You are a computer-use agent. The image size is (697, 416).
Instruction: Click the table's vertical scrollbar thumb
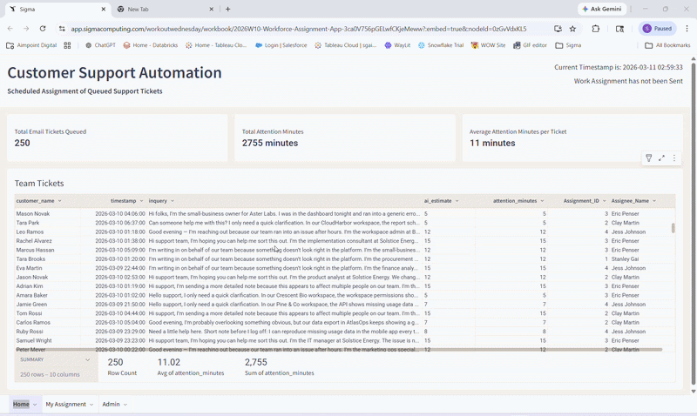click(x=672, y=228)
